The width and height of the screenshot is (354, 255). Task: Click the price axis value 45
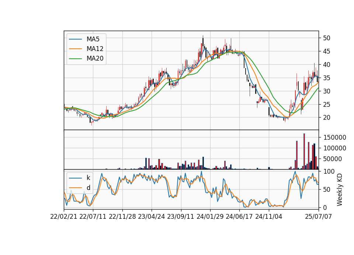(327, 51)
